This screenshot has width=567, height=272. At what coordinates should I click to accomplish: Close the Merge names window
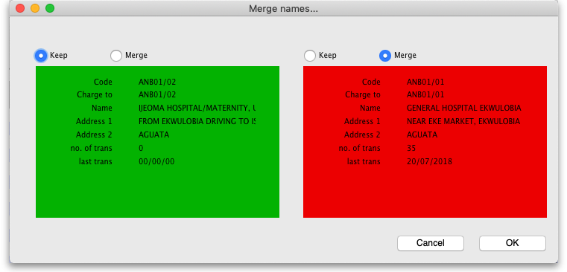coord(20,8)
